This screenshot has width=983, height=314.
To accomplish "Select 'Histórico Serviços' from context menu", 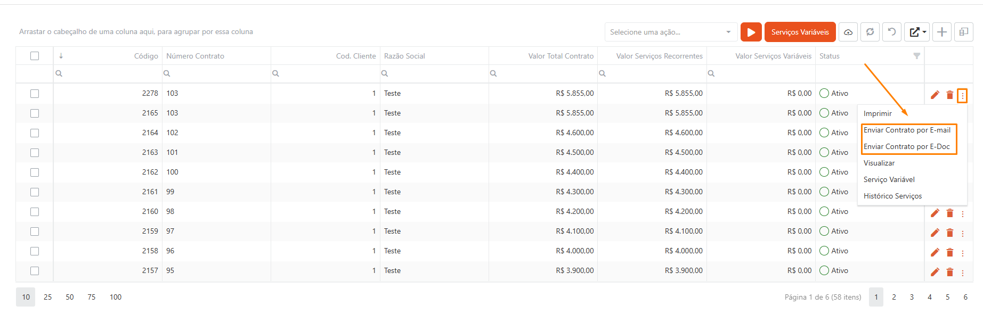I will [x=892, y=196].
